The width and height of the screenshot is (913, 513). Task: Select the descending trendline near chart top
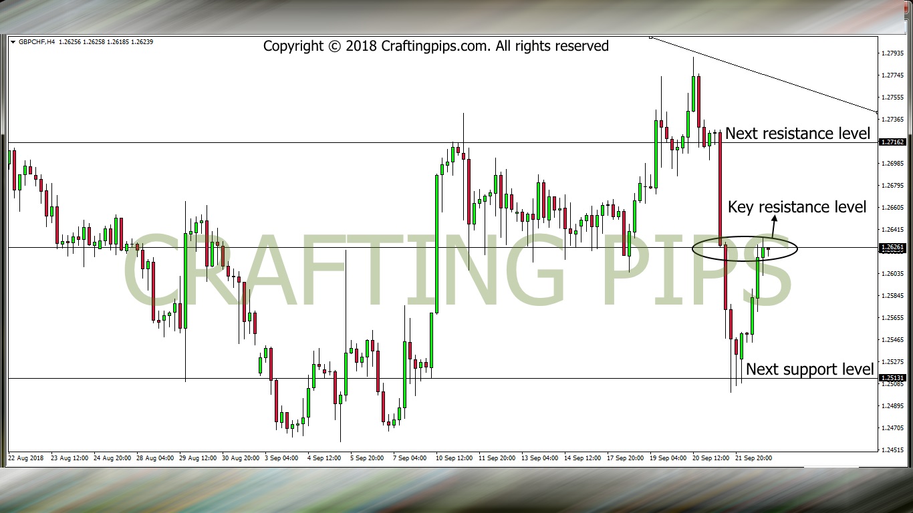[x=764, y=75]
